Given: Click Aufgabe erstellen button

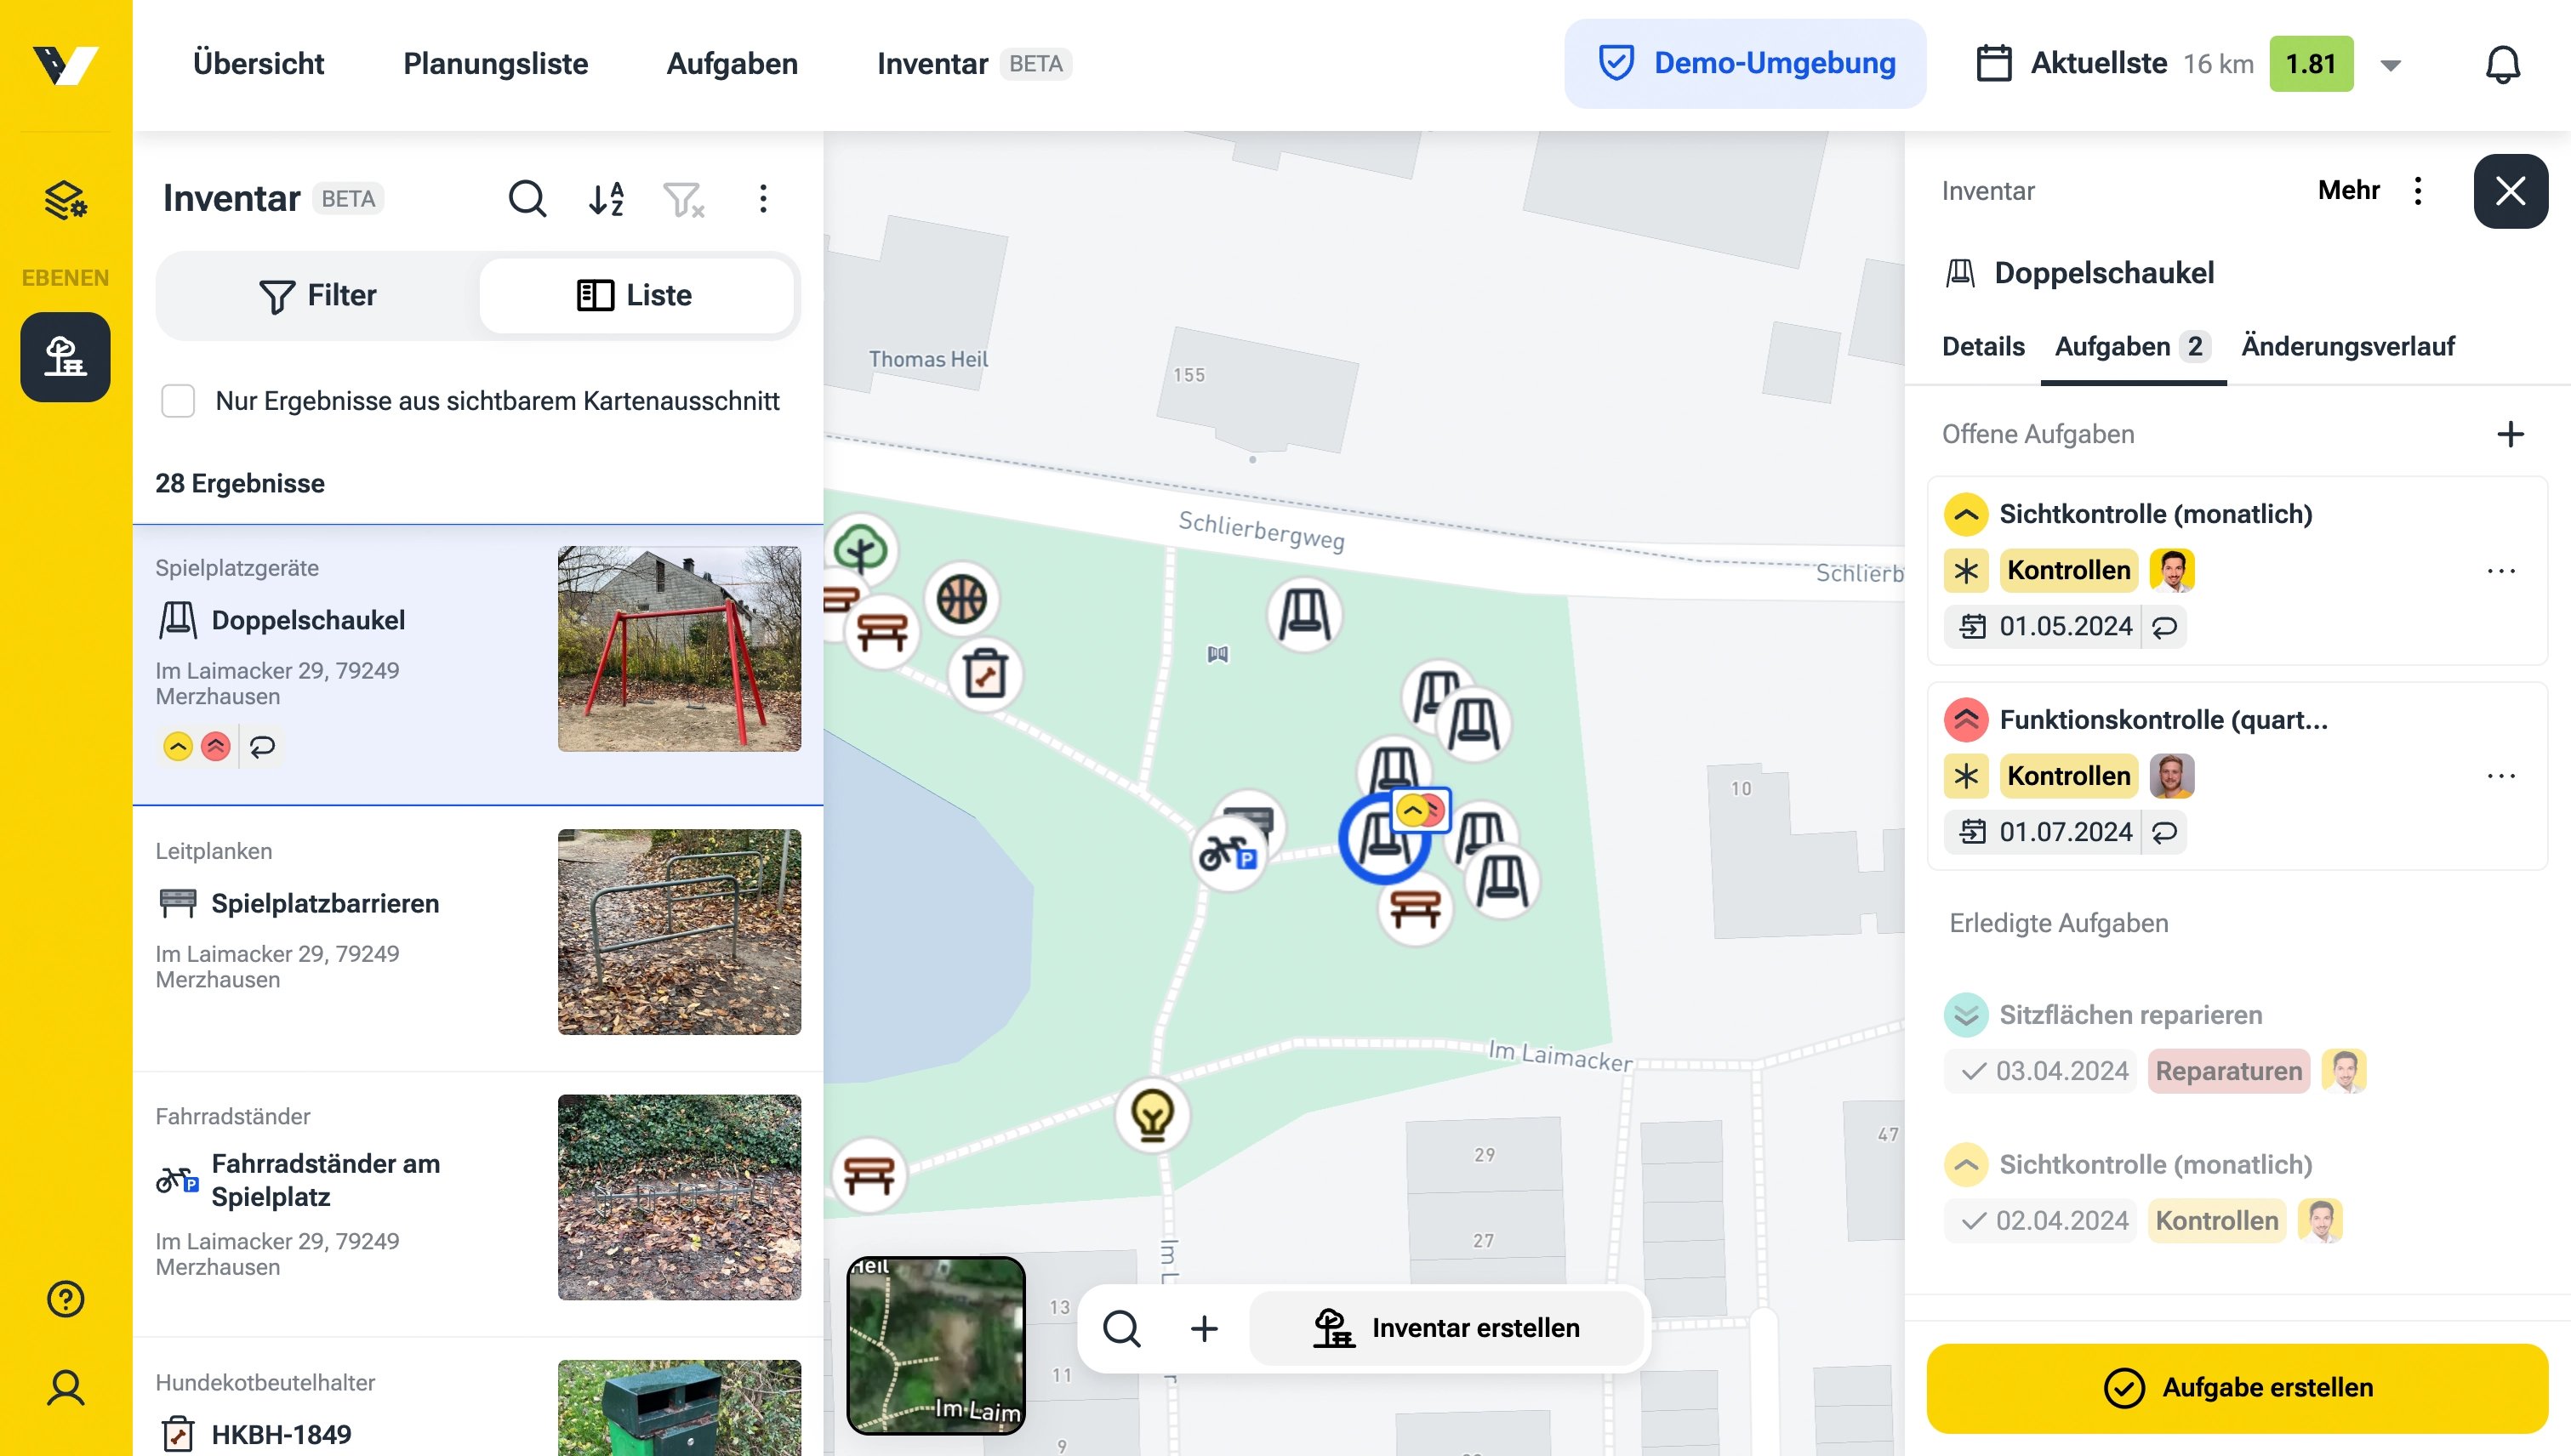Looking at the screenshot, I should tap(2237, 1388).
